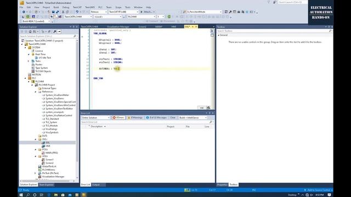Select MAIN (PRG) in the tree
The height and width of the screenshot is (197, 351).
click(x=52, y=153)
